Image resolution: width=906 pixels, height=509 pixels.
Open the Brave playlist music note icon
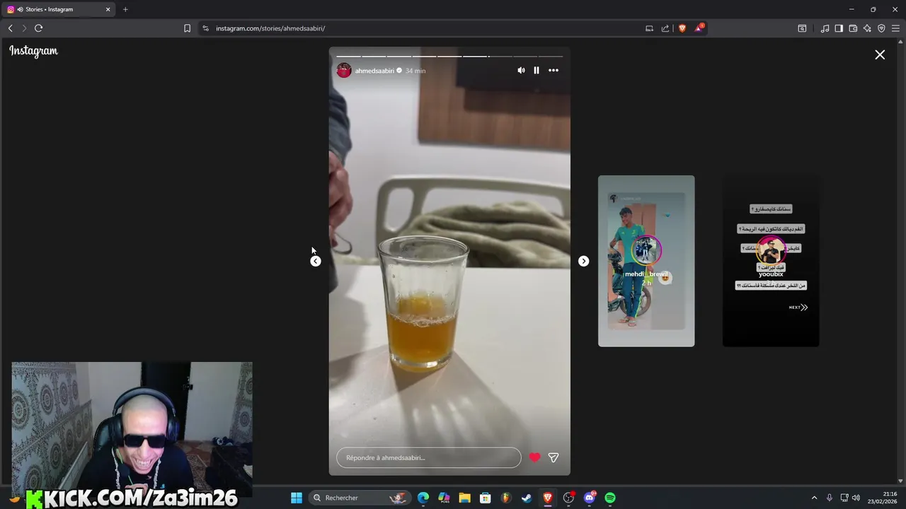[x=825, y=28]
